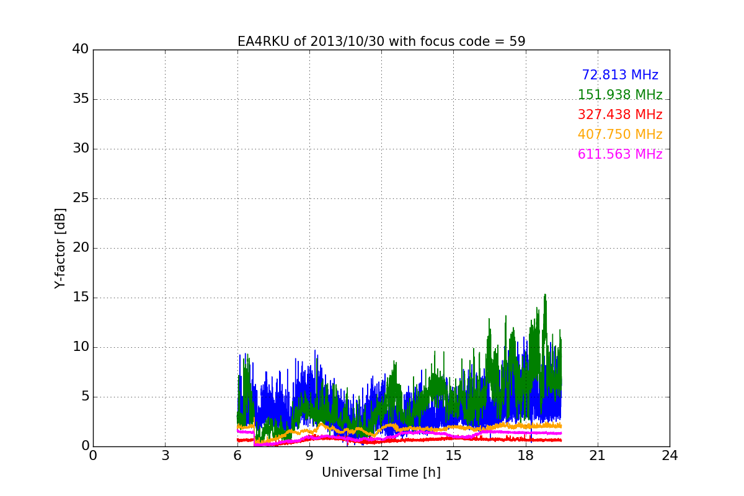The image size is (744, 496).
Task: Click y-axis tick label 15
Action: point(81,298)
